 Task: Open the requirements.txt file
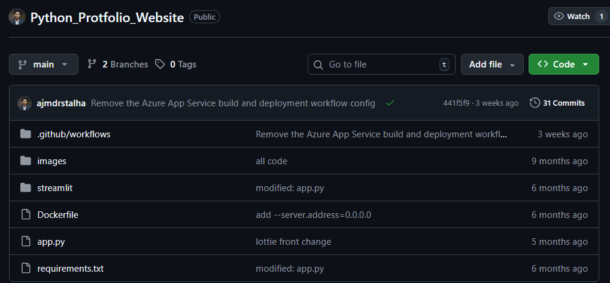pyautogui.click(x=71, y=269)
